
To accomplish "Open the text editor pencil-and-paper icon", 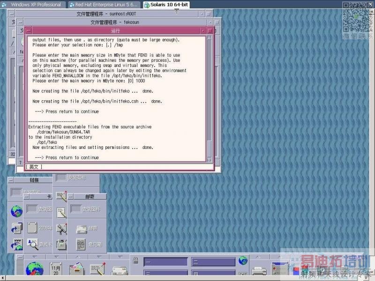I will click(x=62, y=213).
